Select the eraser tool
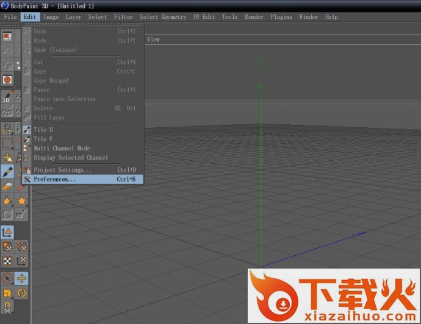421x324 pixels. tap(7, 186)
